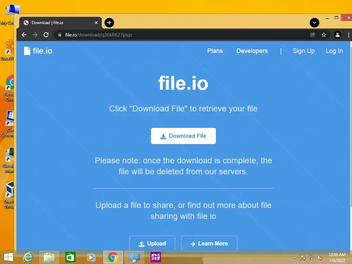Screen dimensions: 352x264
Task: Go to Log In
Action: (334, 51)
